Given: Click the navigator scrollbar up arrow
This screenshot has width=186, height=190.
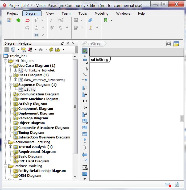Looking at the screenshot, I should click(75, 56).
